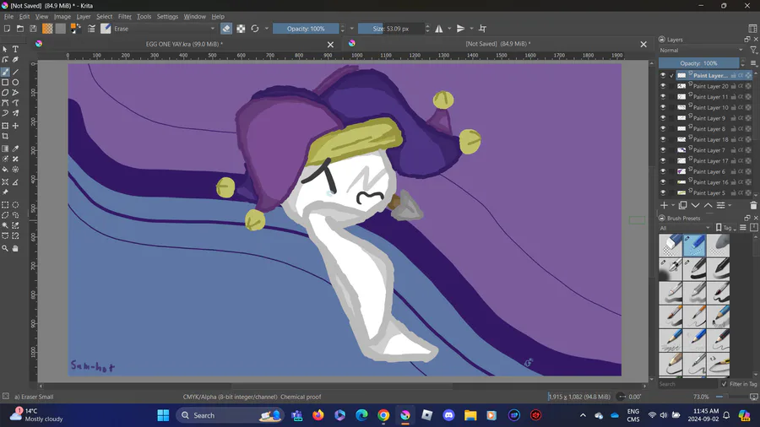
Task: Expand dropdown arrow beside toolbar Opacity slider
Action: coord(352,29)
